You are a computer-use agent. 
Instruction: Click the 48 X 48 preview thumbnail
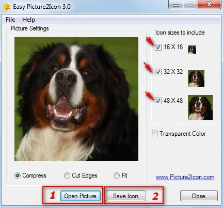click(x=200, y=107)
